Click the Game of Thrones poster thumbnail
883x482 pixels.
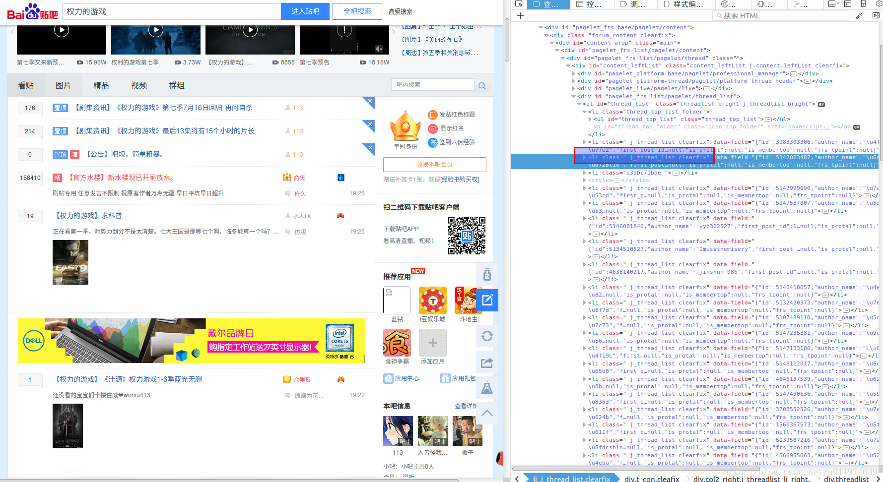68,426
